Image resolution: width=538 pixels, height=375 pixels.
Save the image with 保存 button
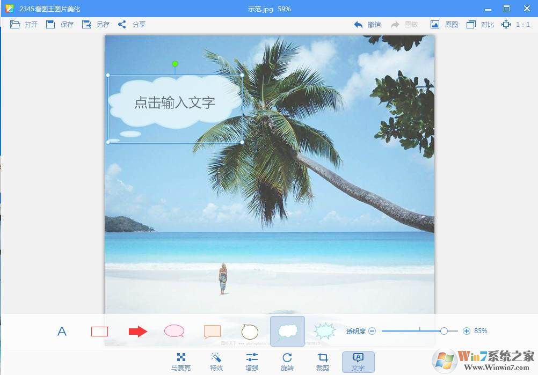click(60, 25)
